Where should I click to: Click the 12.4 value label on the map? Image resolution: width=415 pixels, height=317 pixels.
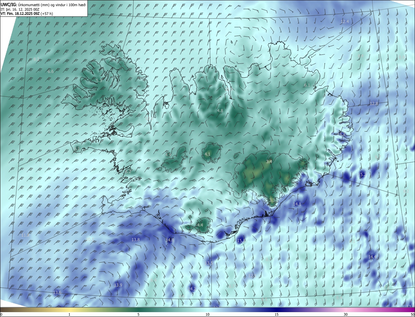345,22
